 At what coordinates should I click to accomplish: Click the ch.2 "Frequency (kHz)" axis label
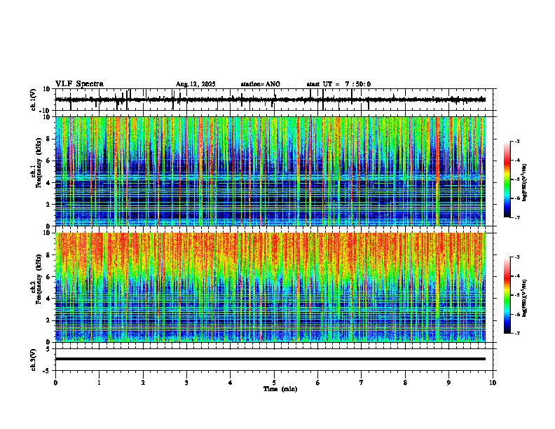[39, 278]
